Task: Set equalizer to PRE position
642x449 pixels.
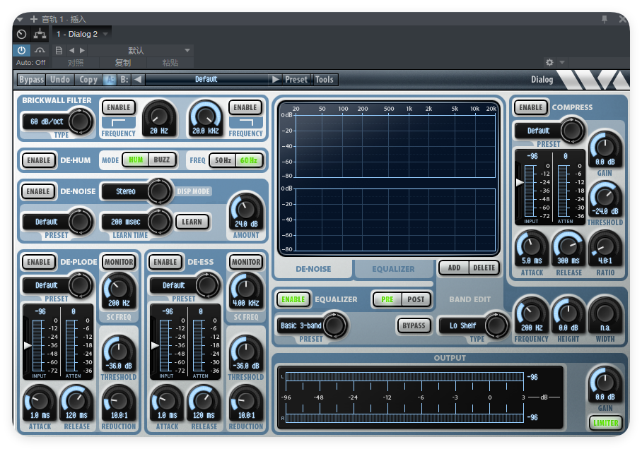Action: point(387,299)
